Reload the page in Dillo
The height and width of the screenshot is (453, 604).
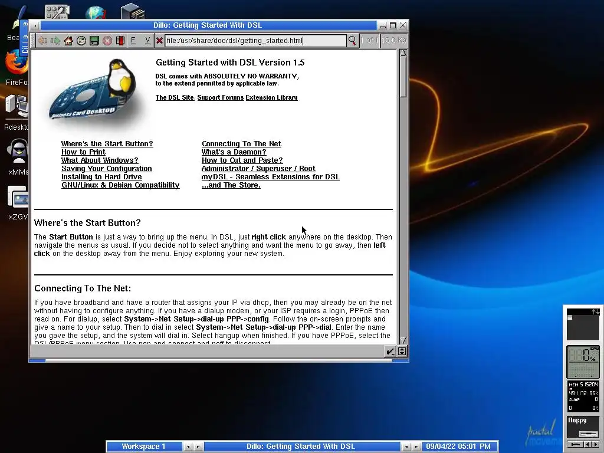(x=81, y=41)
